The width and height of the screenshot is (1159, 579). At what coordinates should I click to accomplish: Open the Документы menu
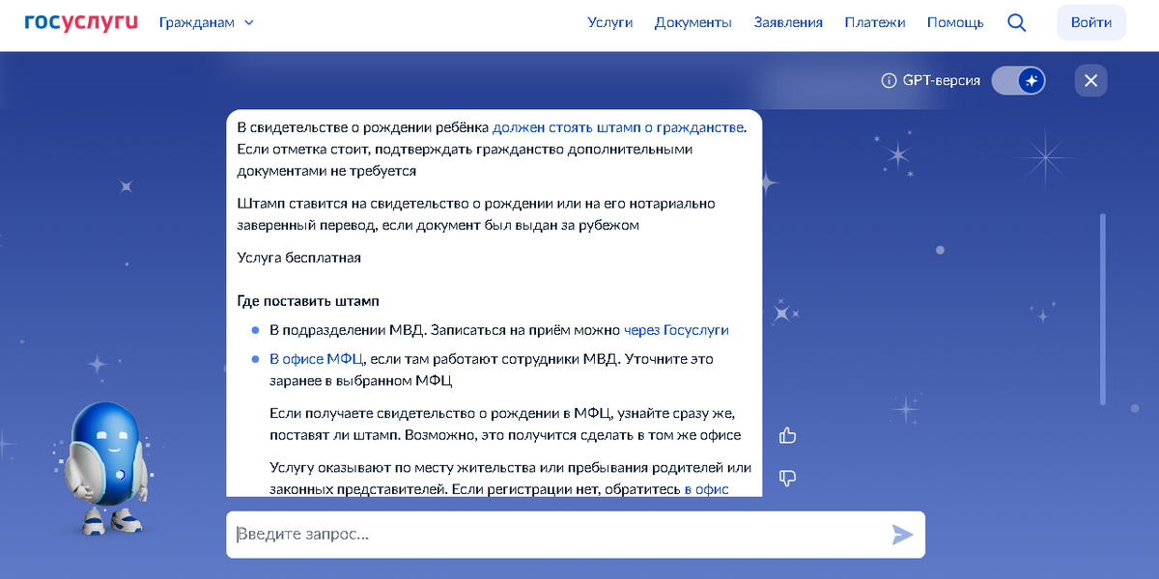point(693,22)
